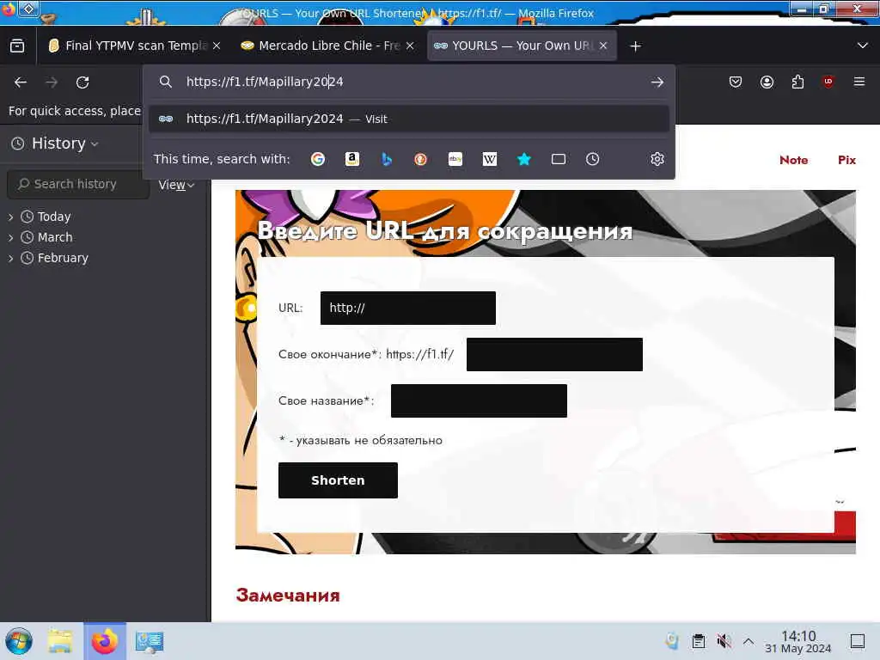This screenshot has width=880, height=660.
Task: Click the Shorten button
Action: click(338, 480)
